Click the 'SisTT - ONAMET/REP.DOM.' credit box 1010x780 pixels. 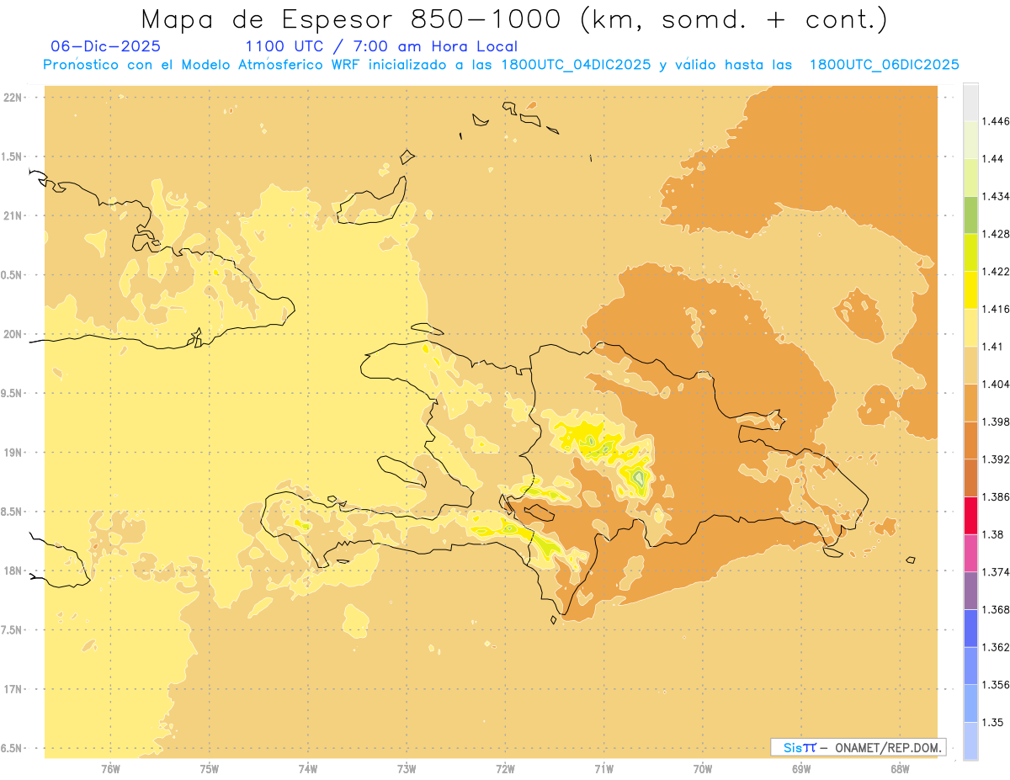tap(858, 747)
